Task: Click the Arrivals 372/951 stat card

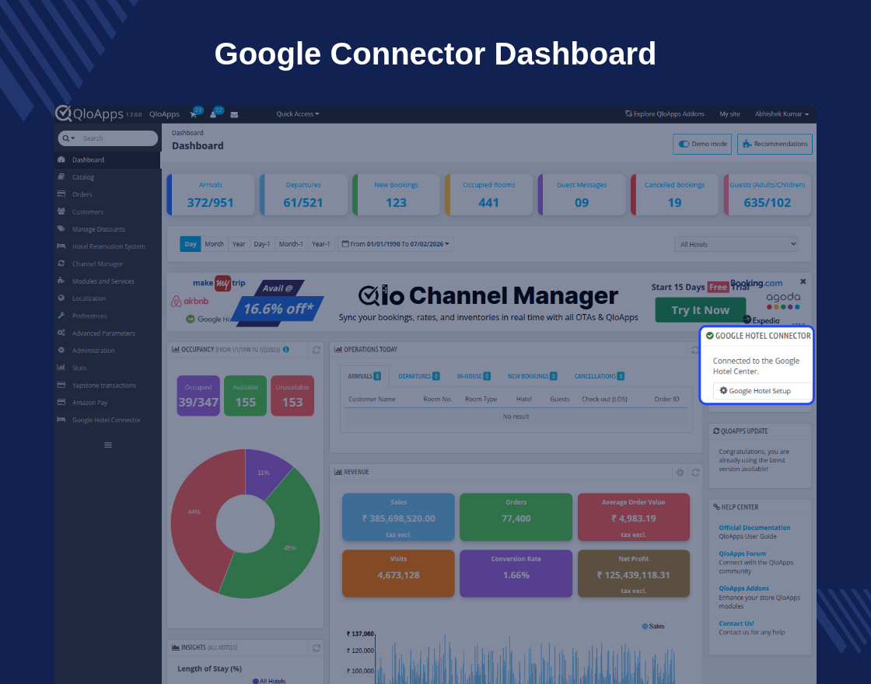Action: pos(211,195)
